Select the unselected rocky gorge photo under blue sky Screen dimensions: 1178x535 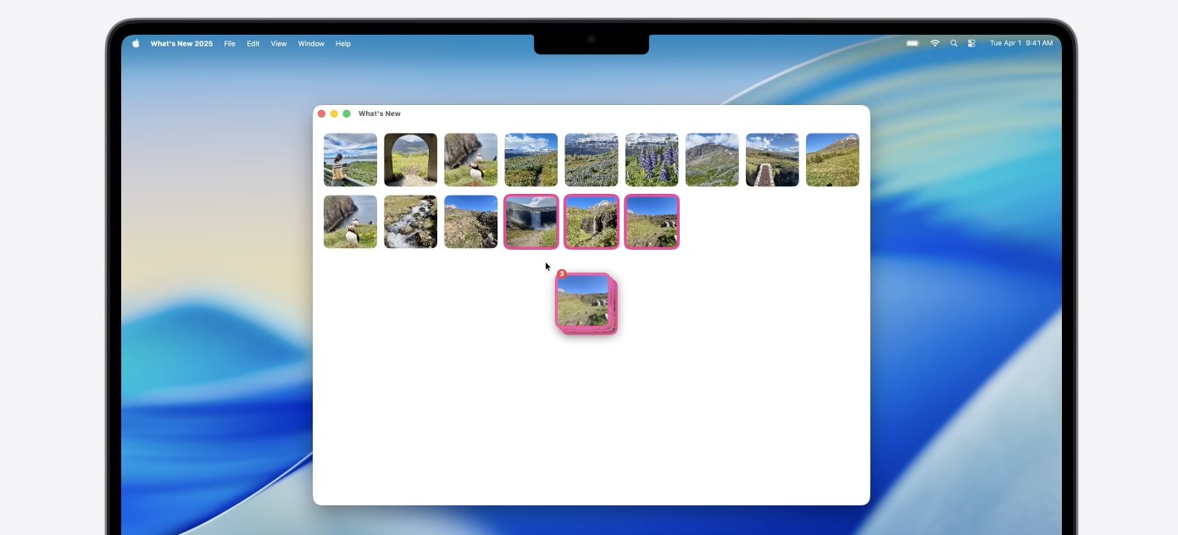click(470, 222)
